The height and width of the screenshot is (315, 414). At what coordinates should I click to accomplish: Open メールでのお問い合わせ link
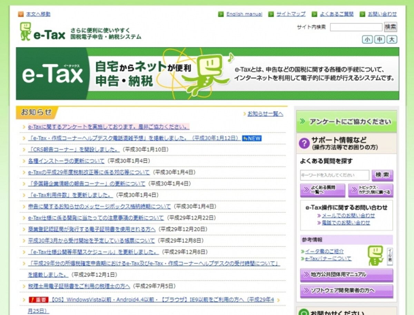348,215
